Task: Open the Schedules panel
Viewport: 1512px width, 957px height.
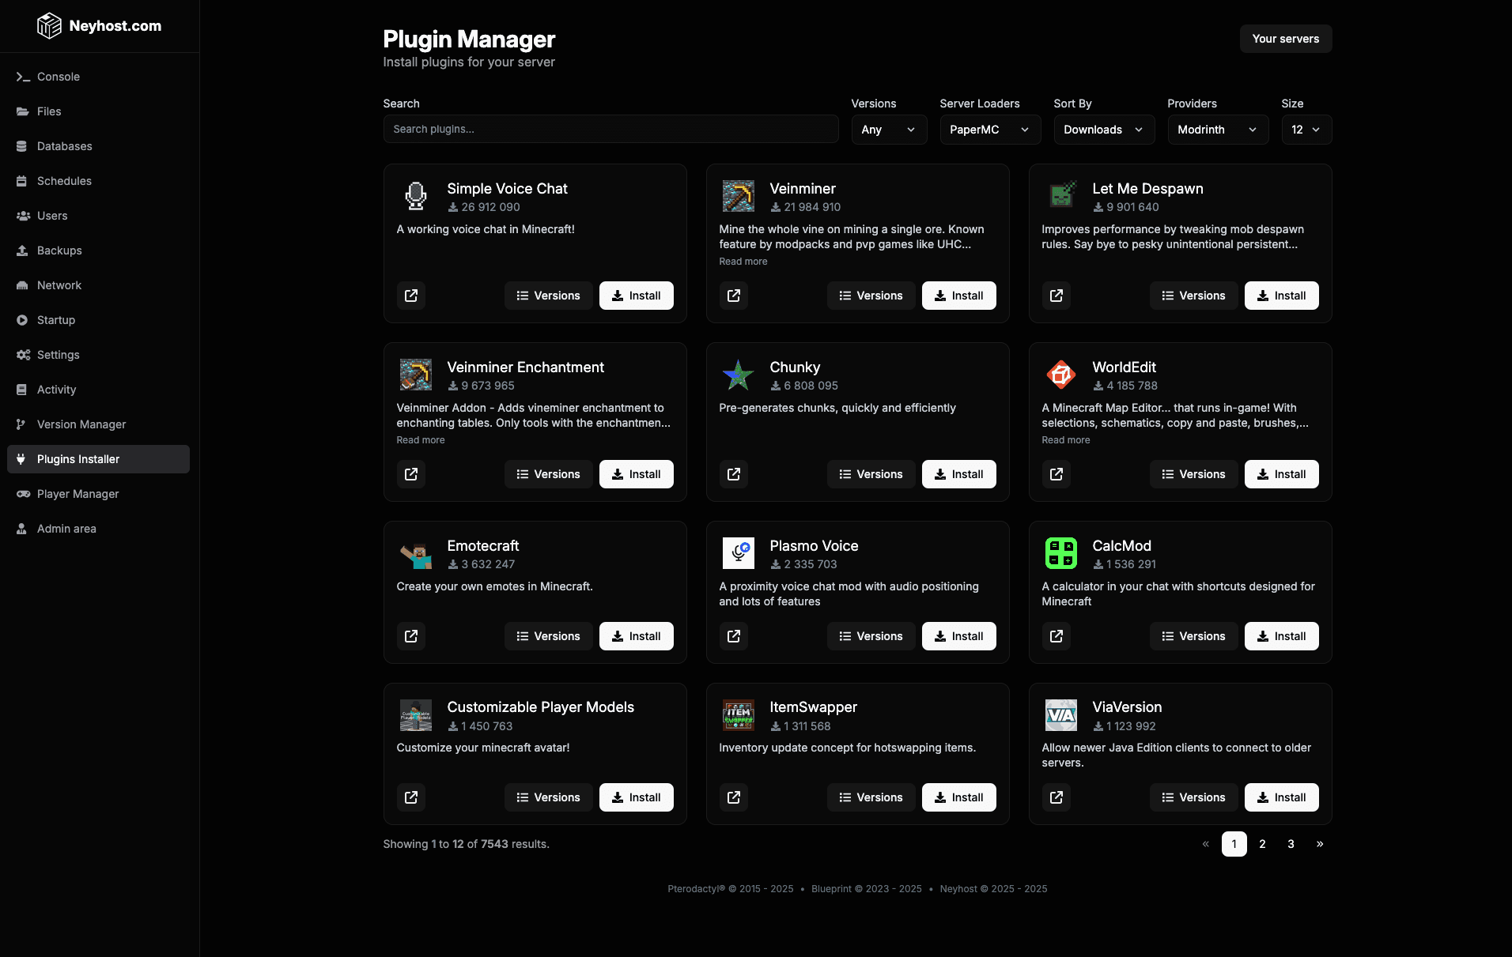Action: (x=62, y=181)
